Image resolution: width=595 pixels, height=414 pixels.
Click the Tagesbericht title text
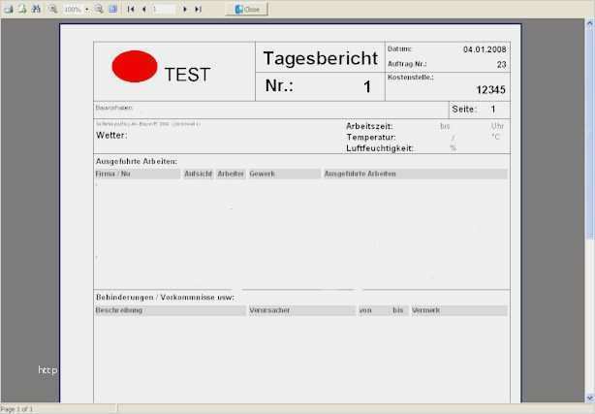(x=320, y=58)
